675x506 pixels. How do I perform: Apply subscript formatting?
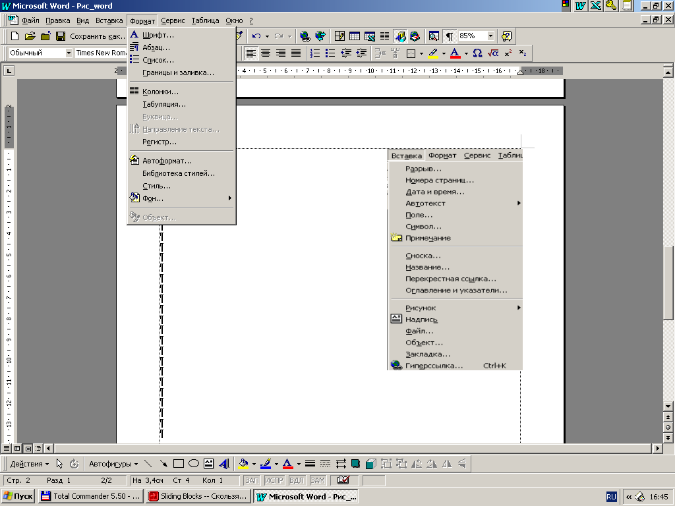(523, 53)
